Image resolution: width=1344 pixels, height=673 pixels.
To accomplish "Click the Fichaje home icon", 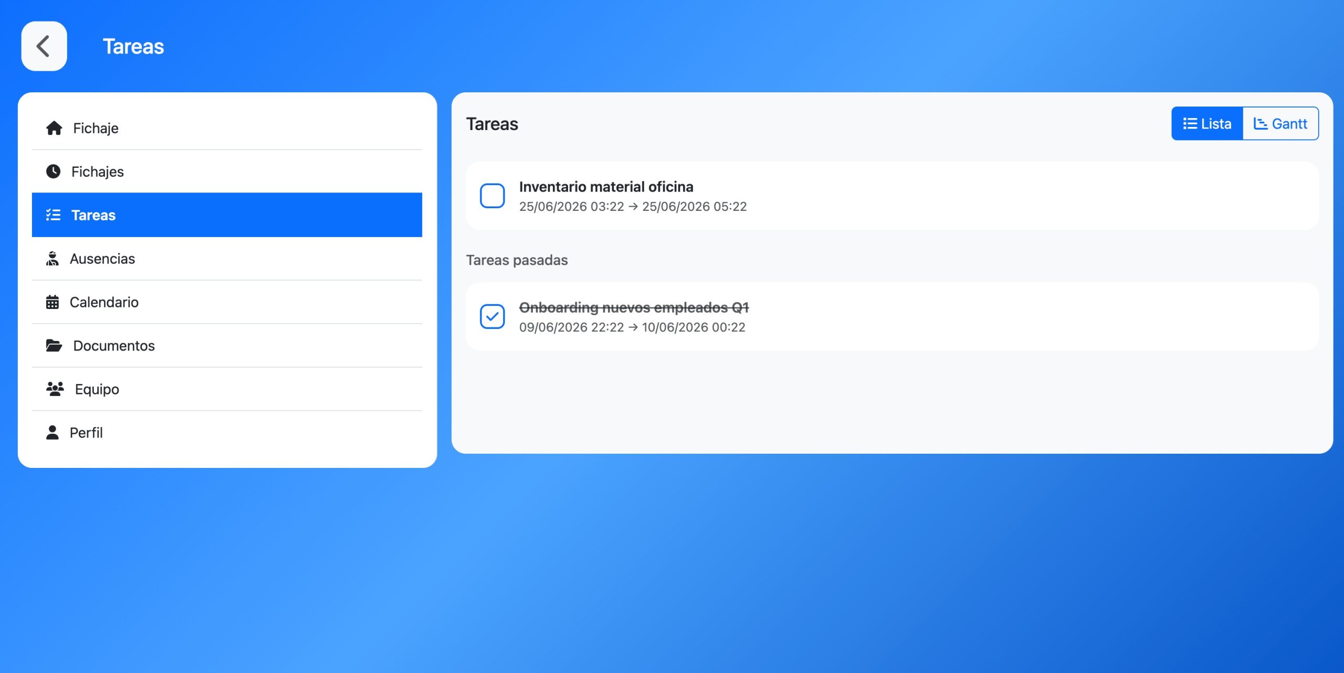I will (x=54, y=128).
